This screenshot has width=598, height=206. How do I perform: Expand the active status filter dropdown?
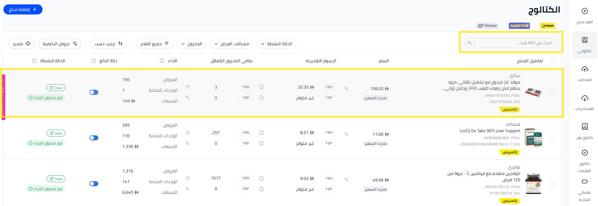tap(276, 44)
